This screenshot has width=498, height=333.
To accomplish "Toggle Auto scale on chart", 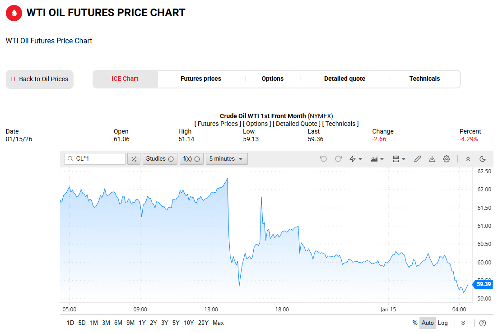I will click(x=428, y=323).
